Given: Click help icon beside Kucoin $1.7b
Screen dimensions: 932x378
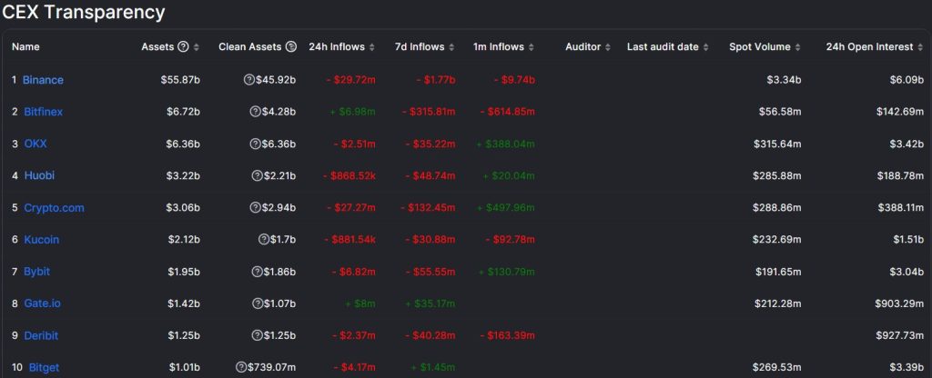Looking at the screenshot, I should point(264,239).
